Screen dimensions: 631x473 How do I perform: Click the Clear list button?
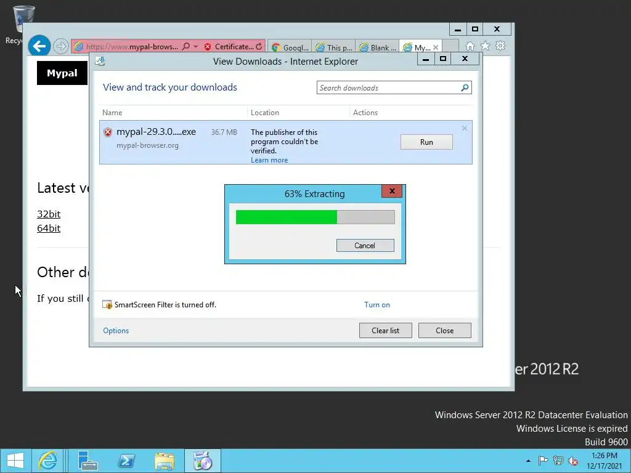click(386, 331)
